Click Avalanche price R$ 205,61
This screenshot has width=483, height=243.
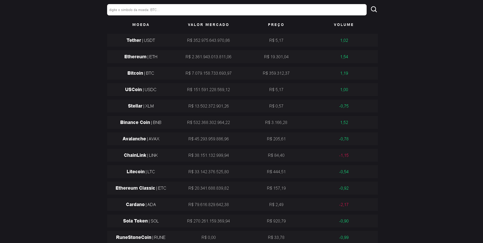coord(276,139)
